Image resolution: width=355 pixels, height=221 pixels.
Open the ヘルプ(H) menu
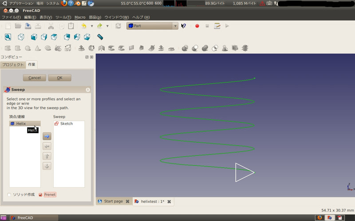coord(141,17)
